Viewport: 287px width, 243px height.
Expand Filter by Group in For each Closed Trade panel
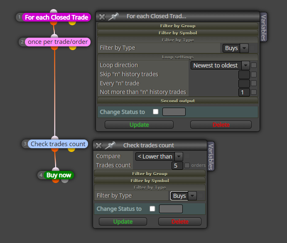[178, 26]
